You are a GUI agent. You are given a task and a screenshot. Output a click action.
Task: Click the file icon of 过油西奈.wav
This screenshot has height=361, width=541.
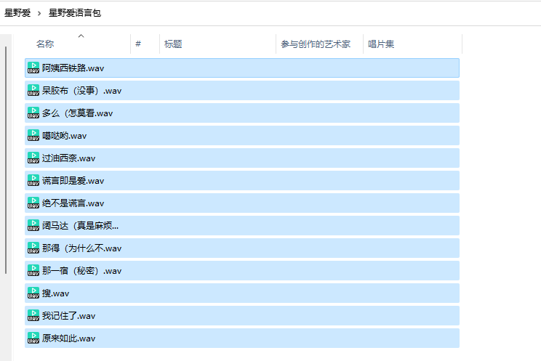pyautogui.click(x=33, y=158)
